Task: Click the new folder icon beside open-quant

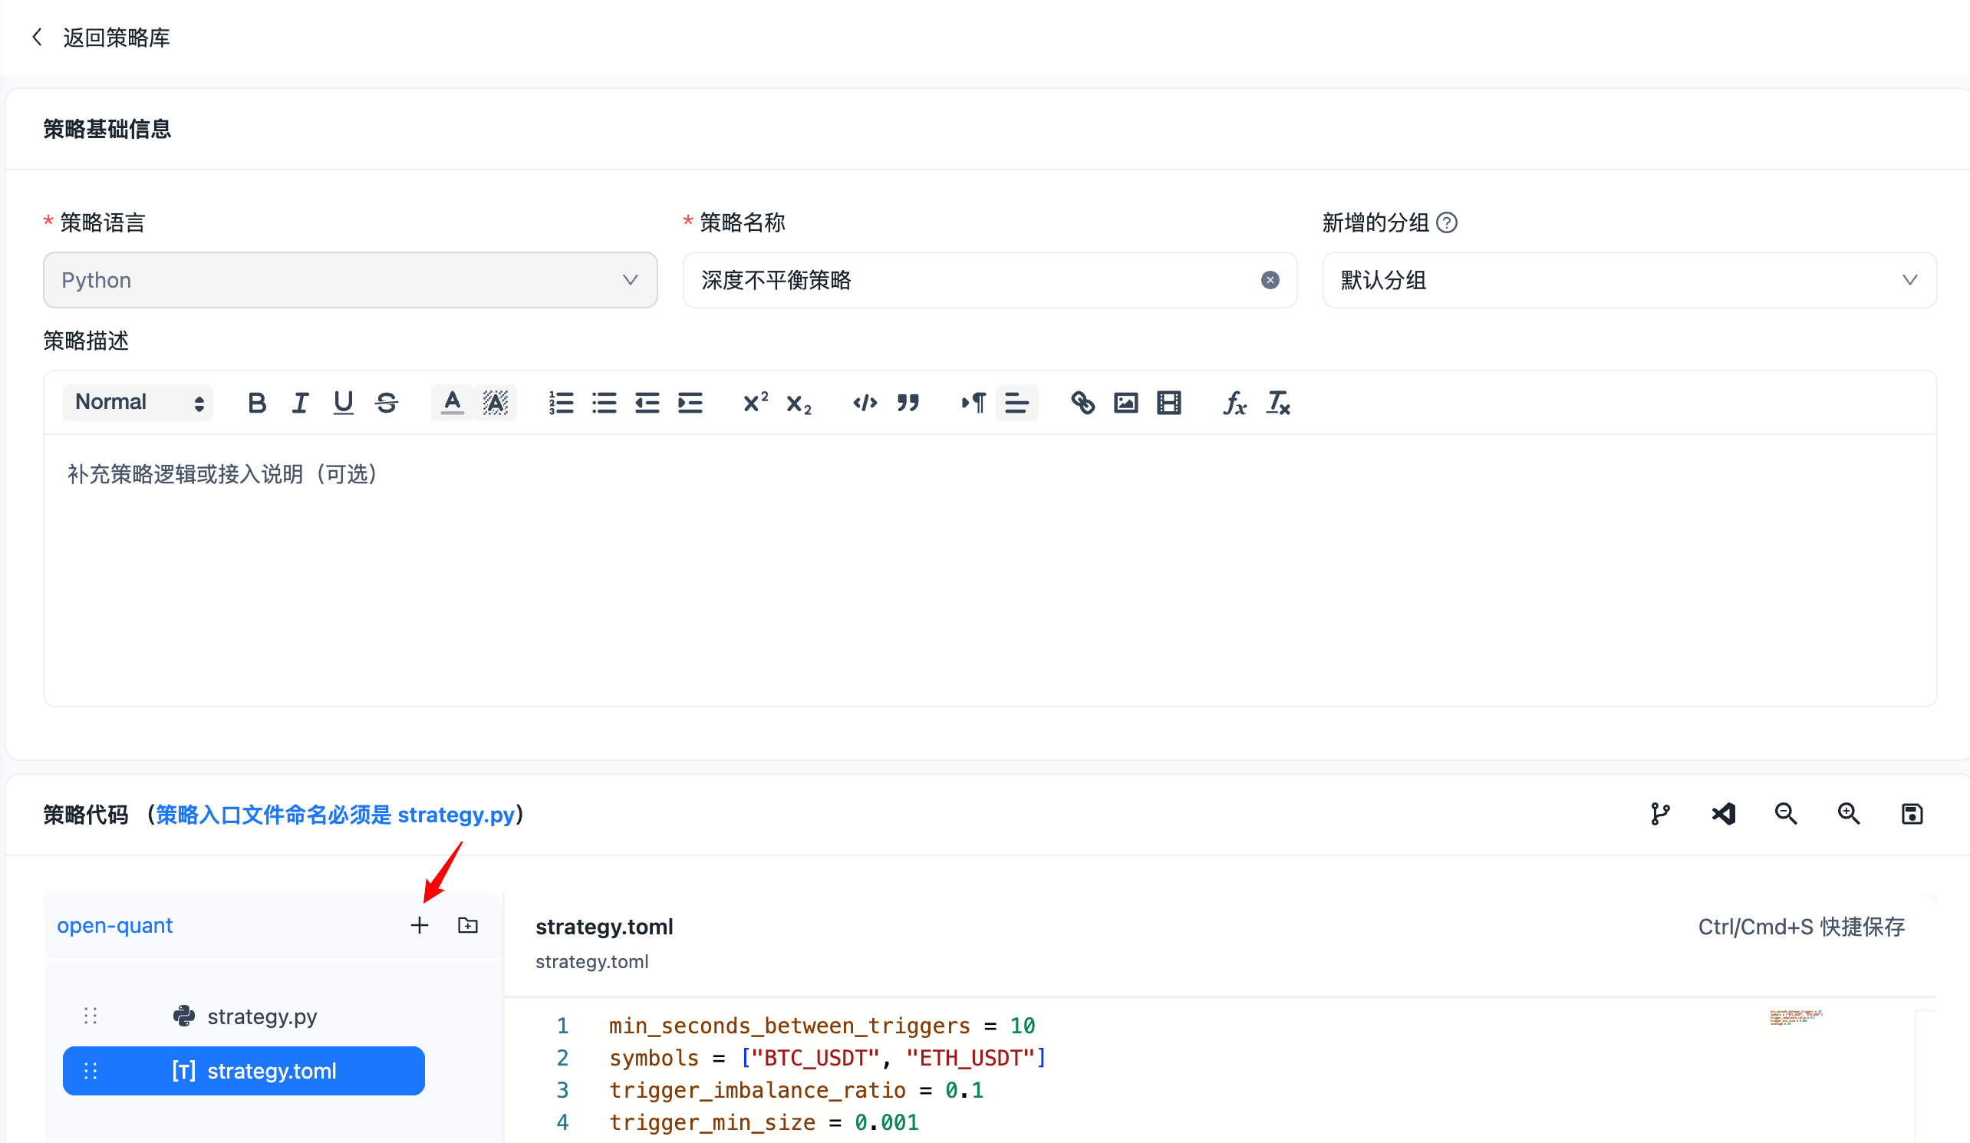Action: [x=467, y=925]
